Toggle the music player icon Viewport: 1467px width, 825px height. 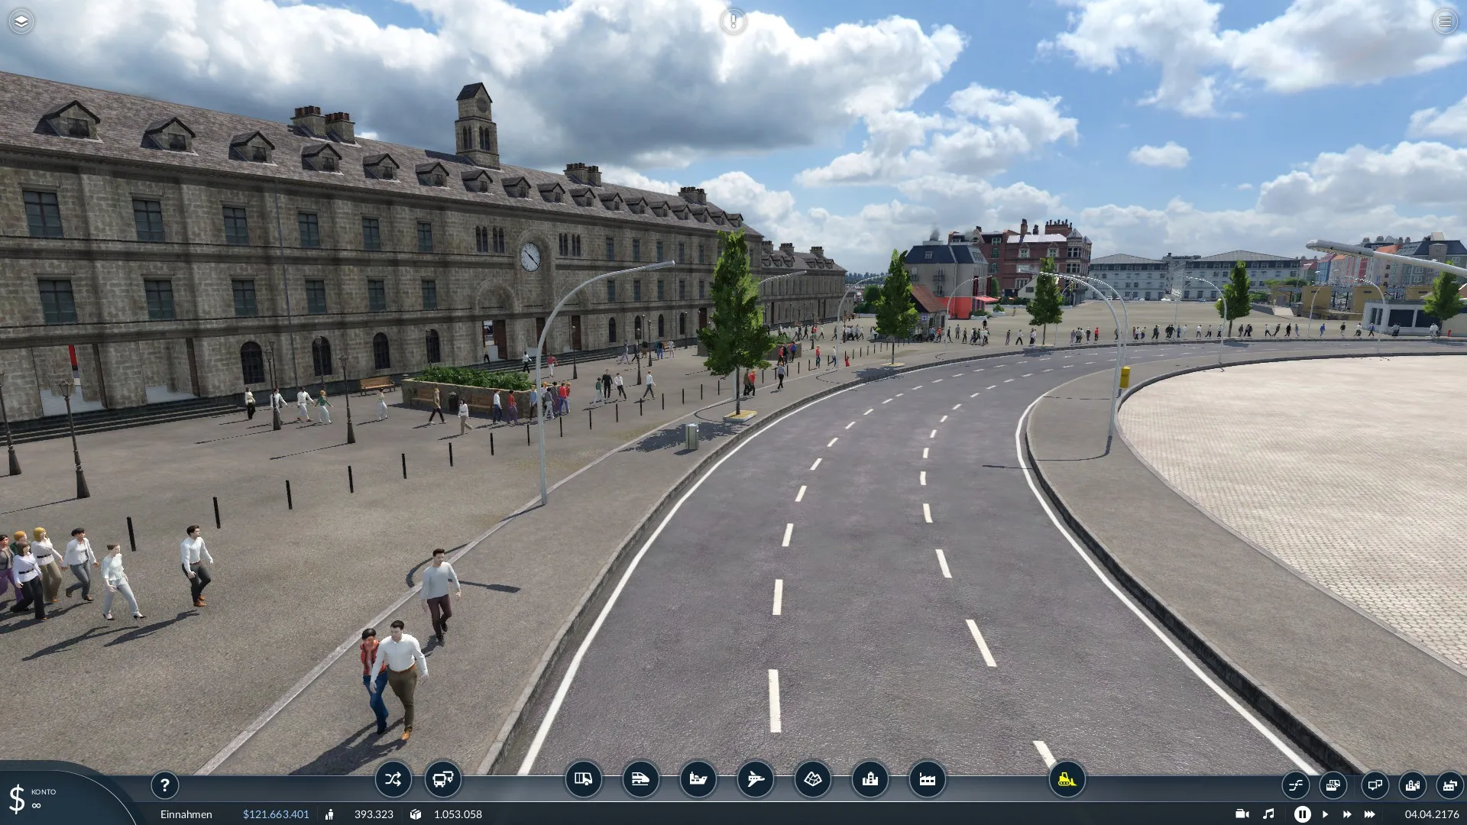[x=1268, y=814]
